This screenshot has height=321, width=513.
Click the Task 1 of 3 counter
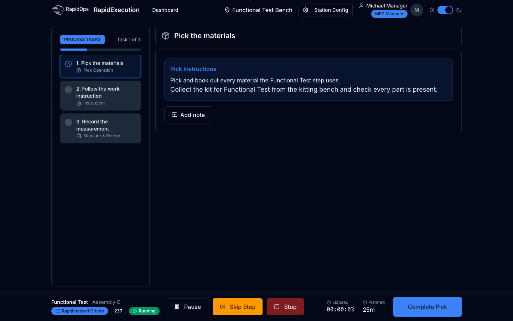pos(129,40)
